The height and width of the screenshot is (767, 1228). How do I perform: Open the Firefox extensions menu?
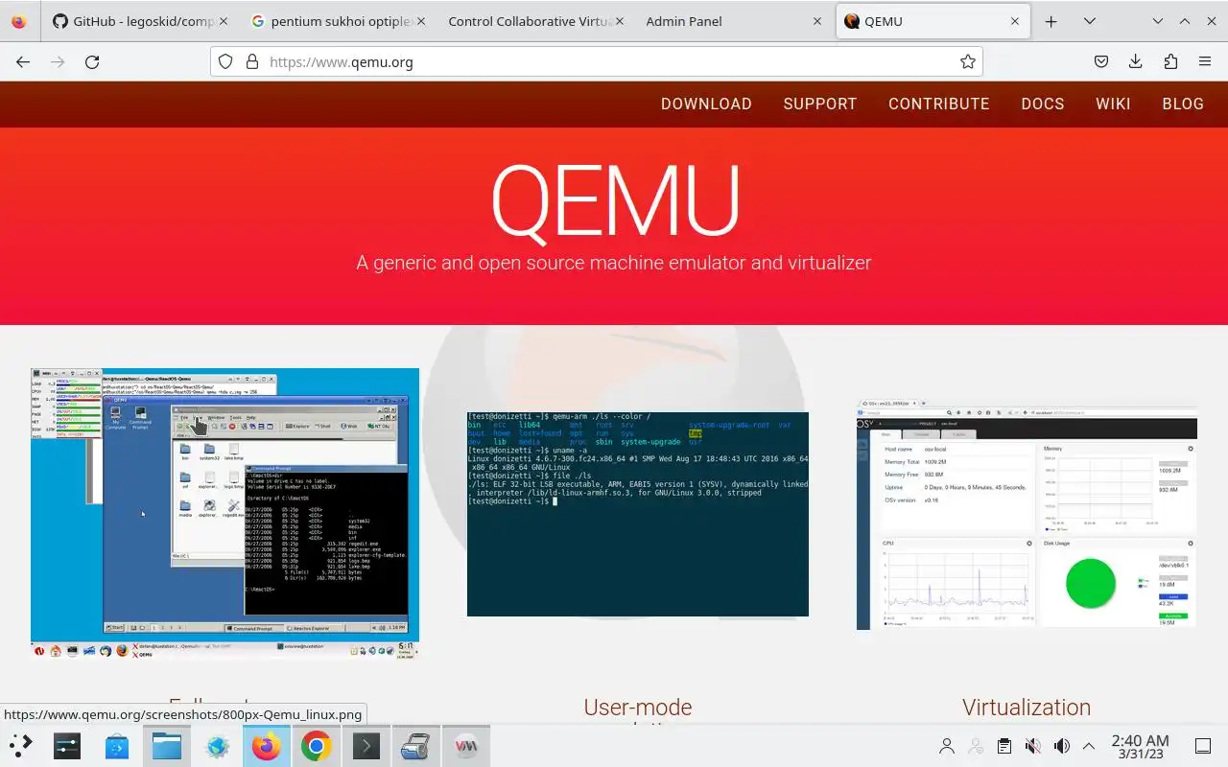(x=1170, y=61)
